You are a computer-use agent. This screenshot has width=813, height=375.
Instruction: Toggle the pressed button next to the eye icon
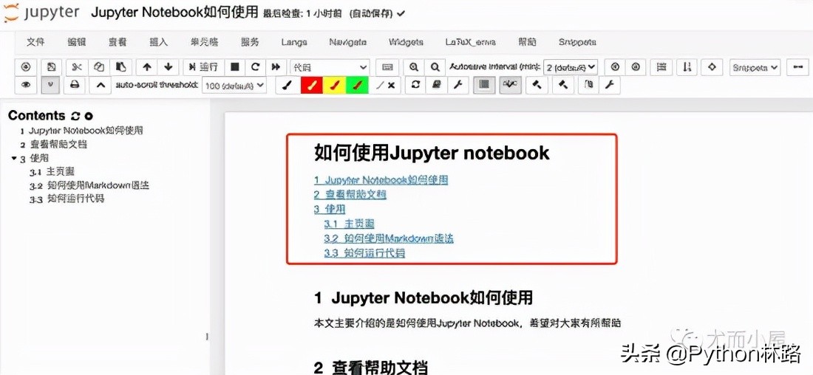[x=50, y=85]
